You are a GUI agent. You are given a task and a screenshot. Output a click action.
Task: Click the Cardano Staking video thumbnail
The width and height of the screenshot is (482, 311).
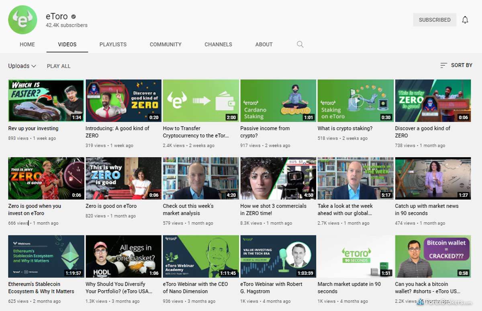278,100
